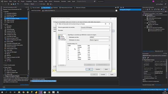
Task: Click the Undo toolbar icon
Action: [18, 4]
